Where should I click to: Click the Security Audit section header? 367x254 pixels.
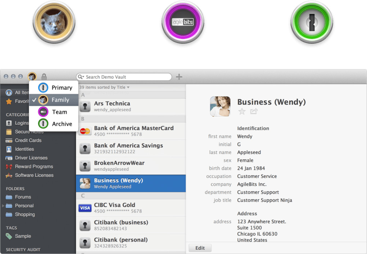tap(23, 250)
